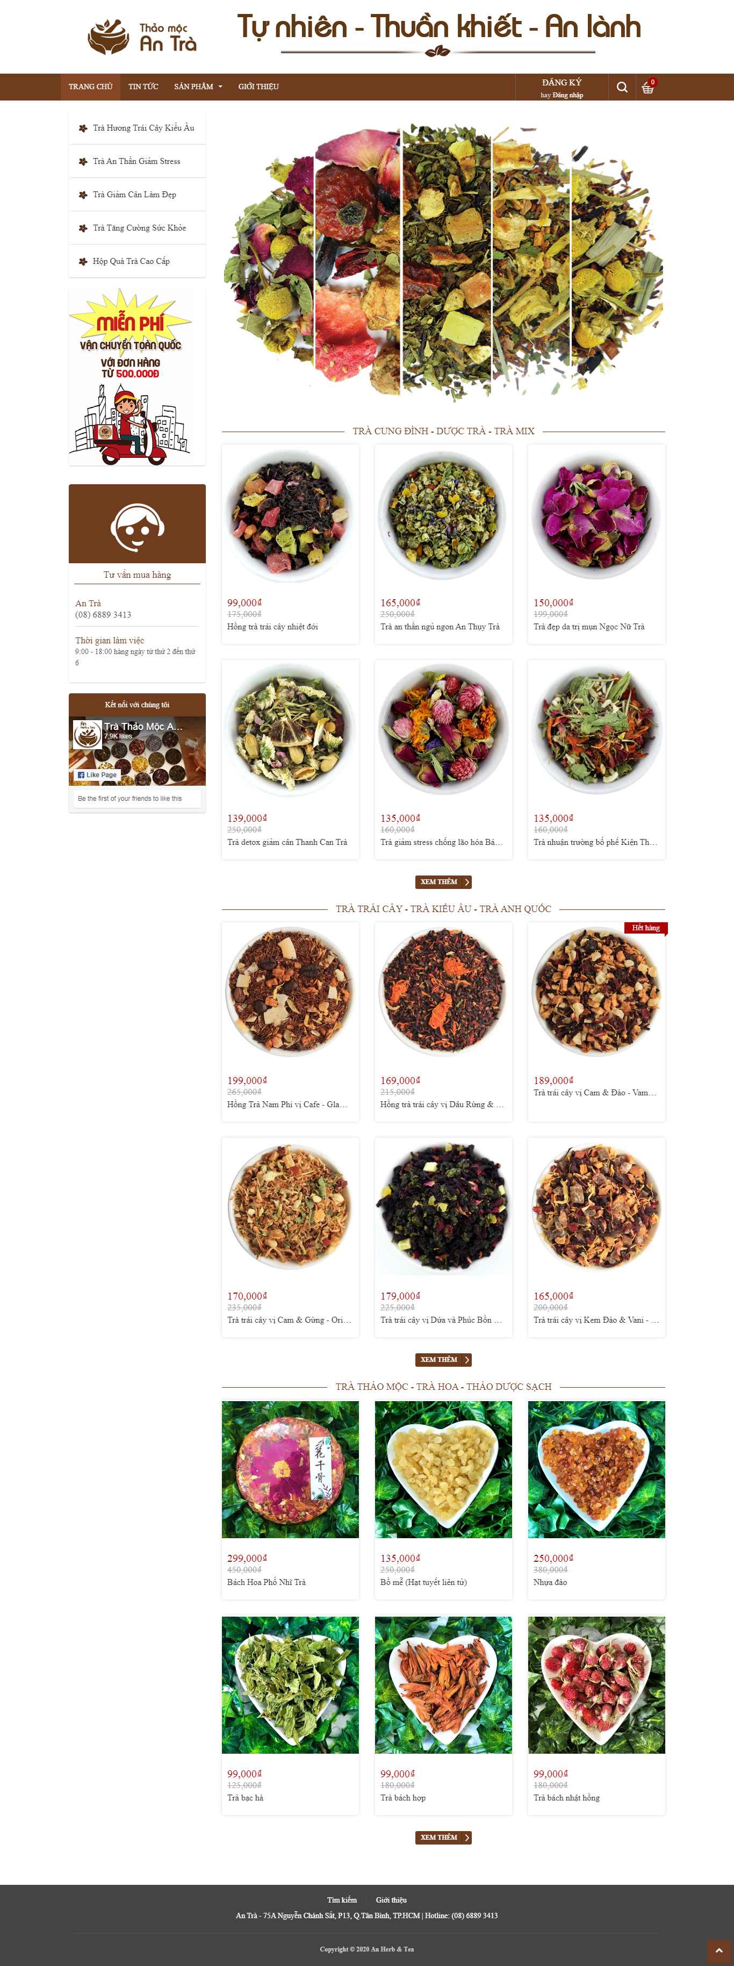The height and width of the screenshot is (1966, 734).
Task: Expand the SẢN PHẨM dropdown menu
Action: pyautogui.click(x=198, y=87)
